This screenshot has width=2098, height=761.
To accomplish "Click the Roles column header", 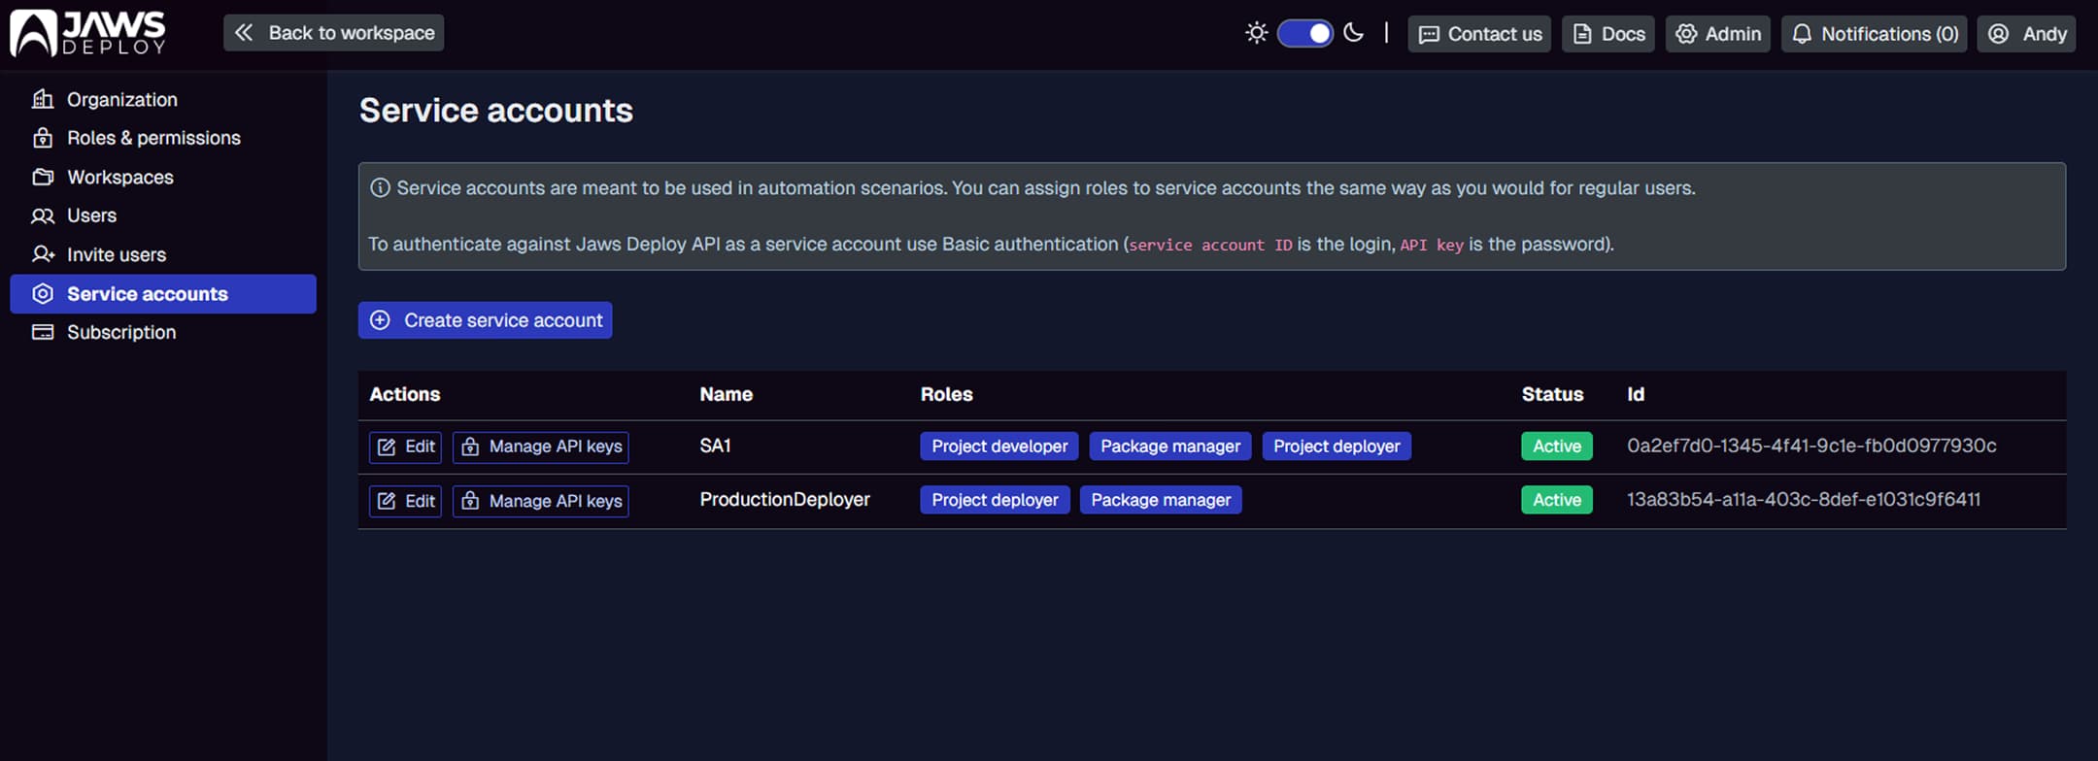I will 947,394.
